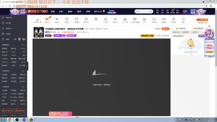The image size is (217, 122).
Task: Collapse the left sidebar with the arrow handle
Action: click(27, 66)
